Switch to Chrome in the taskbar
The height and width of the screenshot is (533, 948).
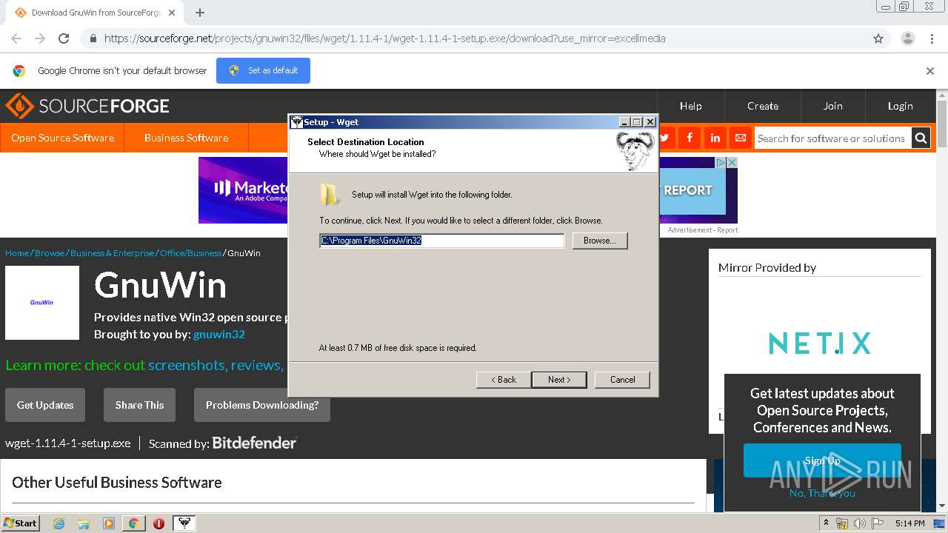133,523
